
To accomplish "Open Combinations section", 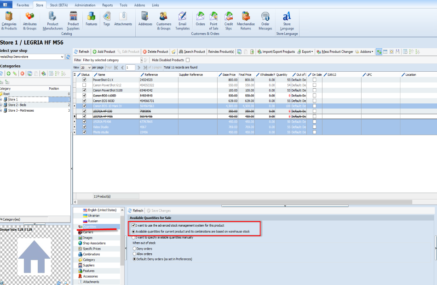I will (92, 254).
